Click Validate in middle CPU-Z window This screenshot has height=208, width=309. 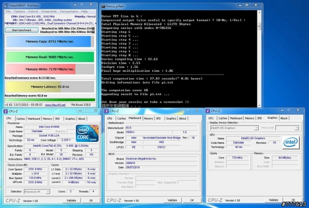tap(172, 200)
